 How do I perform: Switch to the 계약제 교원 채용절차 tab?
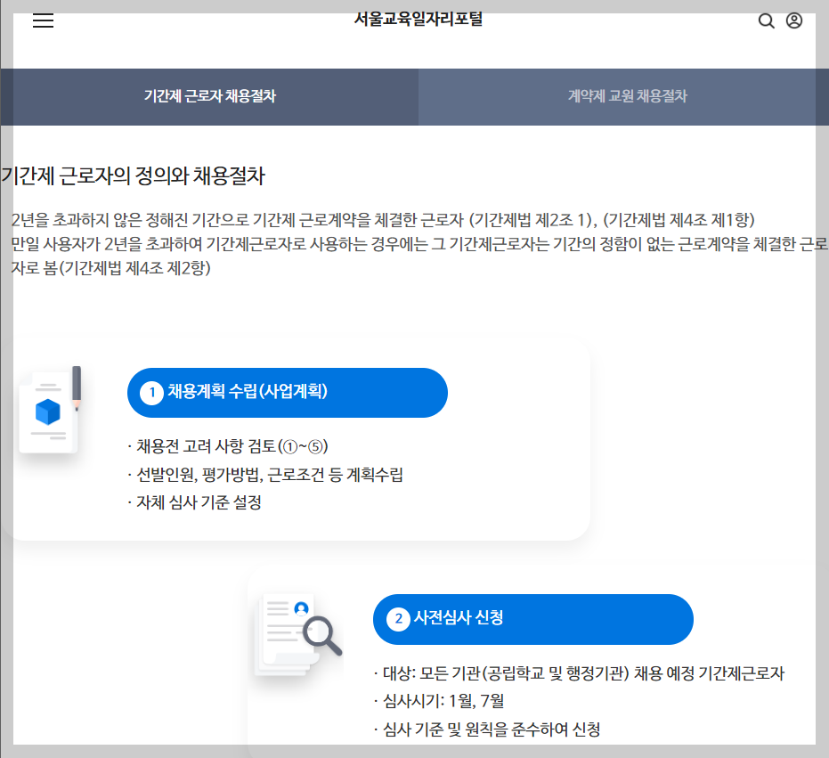pyautogui.click(x=627, y=96)
